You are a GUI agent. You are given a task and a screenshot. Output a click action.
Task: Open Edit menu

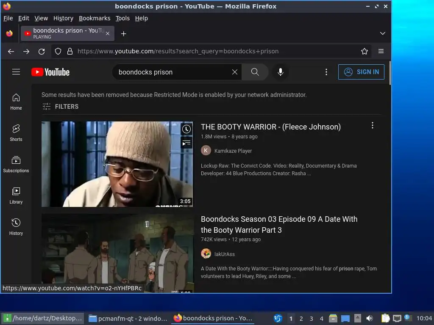tap(24, 18)
